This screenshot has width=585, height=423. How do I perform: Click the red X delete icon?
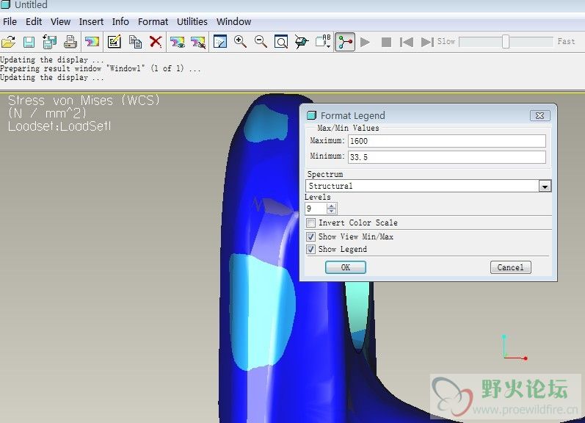click(x=156, y=41)
